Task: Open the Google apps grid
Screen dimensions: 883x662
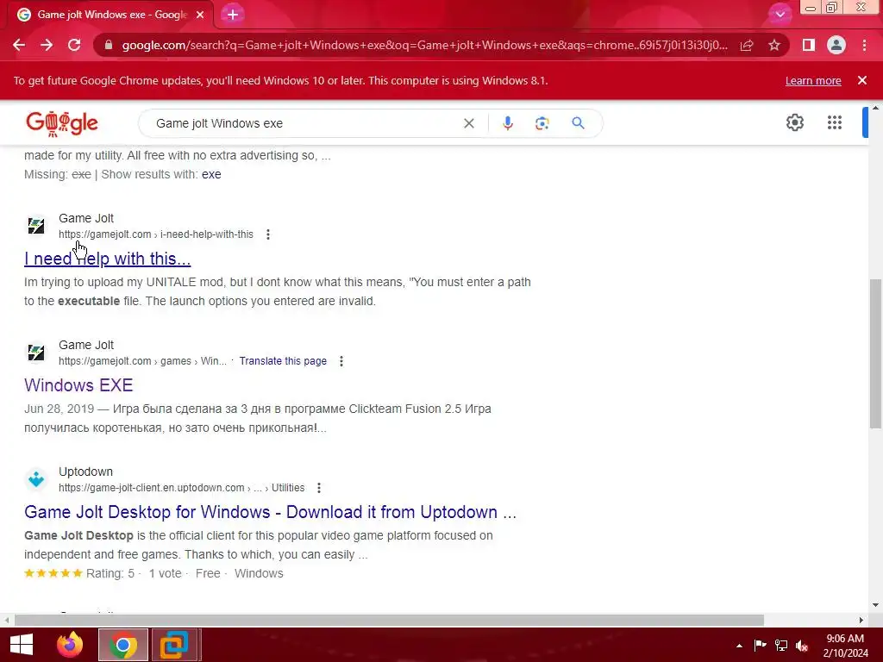Action: (835, 122)
